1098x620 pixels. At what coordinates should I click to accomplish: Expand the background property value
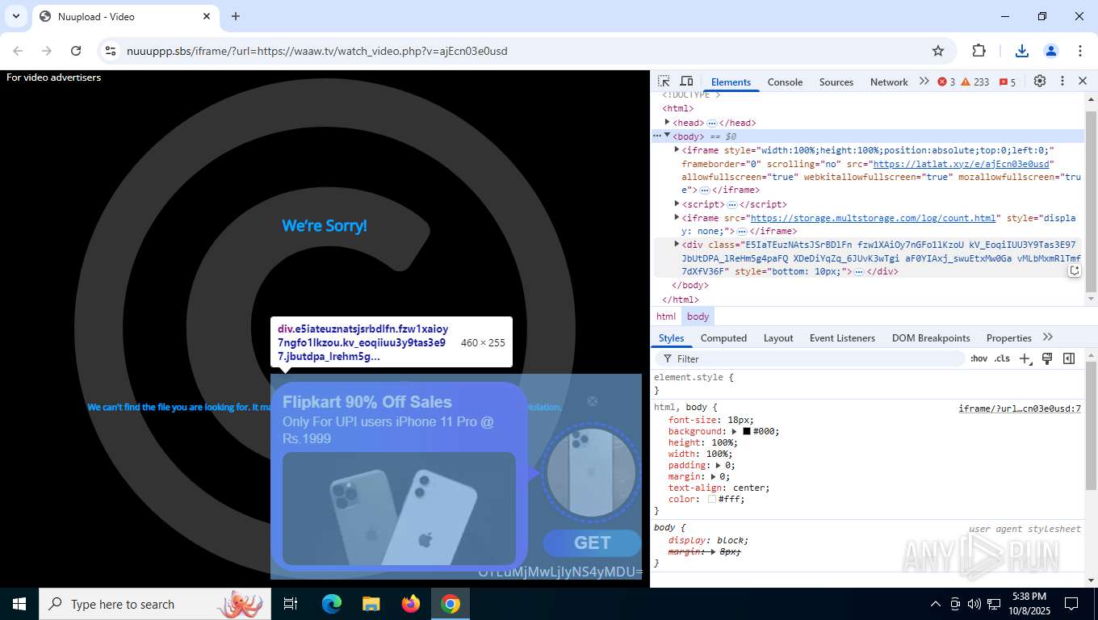coord(735,431)
